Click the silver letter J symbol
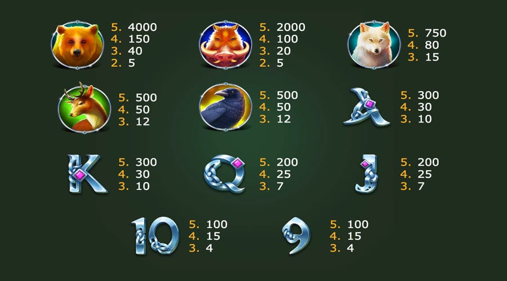Viewport: 507px width, 281px height. (x=367, y=173)
